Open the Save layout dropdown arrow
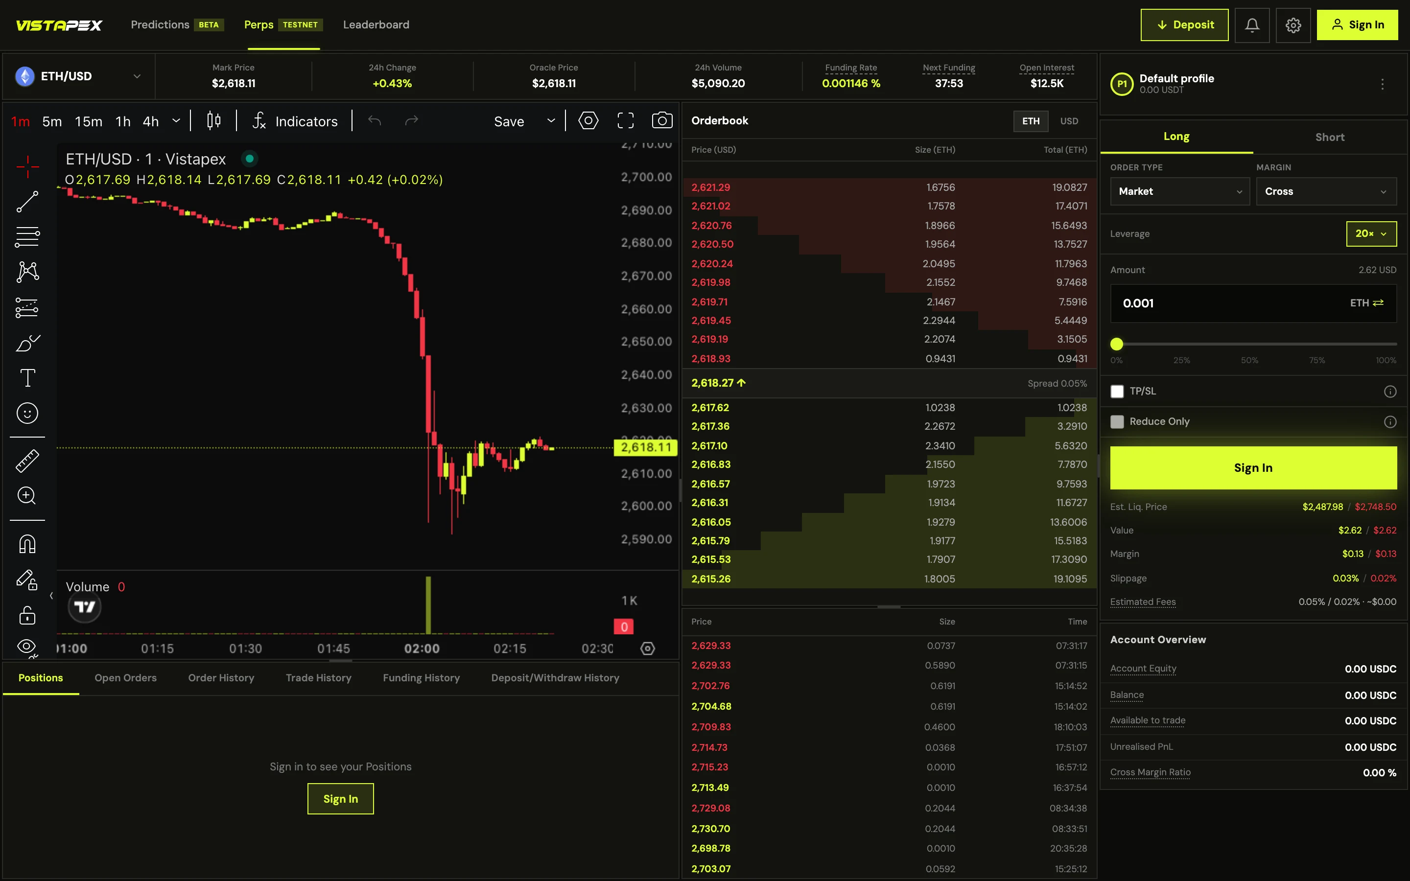Viewport: 1410px width, 881px height. 551,121
